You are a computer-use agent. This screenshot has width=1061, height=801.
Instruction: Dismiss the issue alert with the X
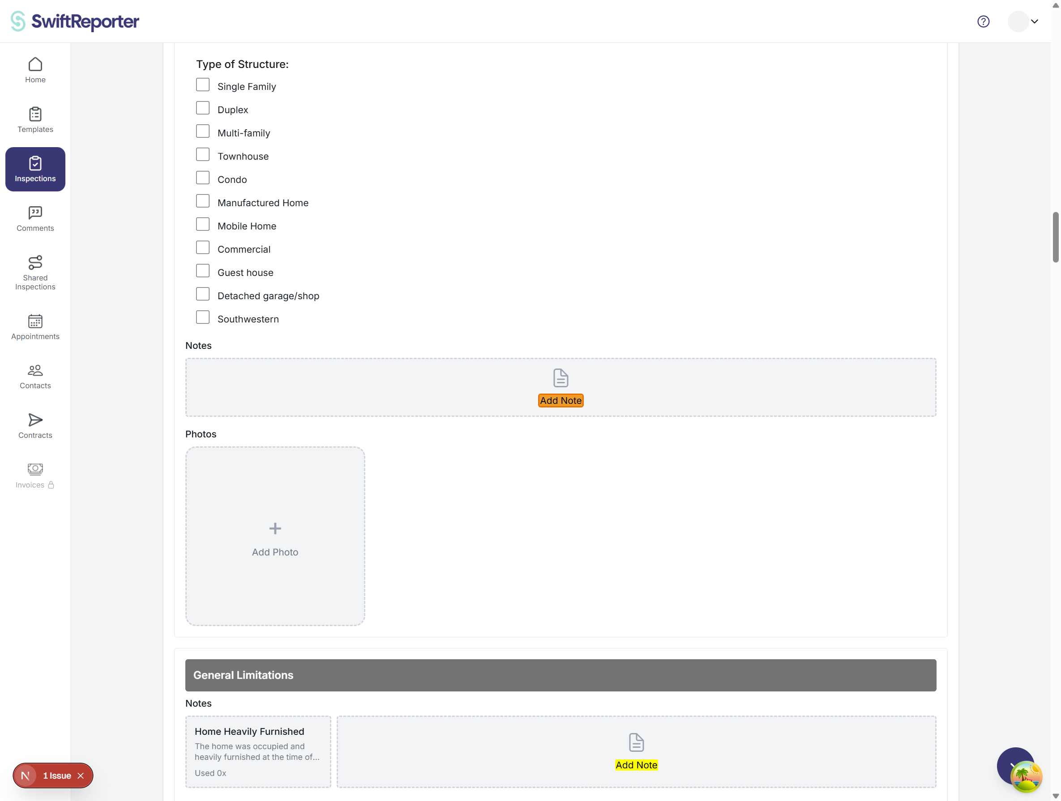pyautogui.click(x=81, y=775)
